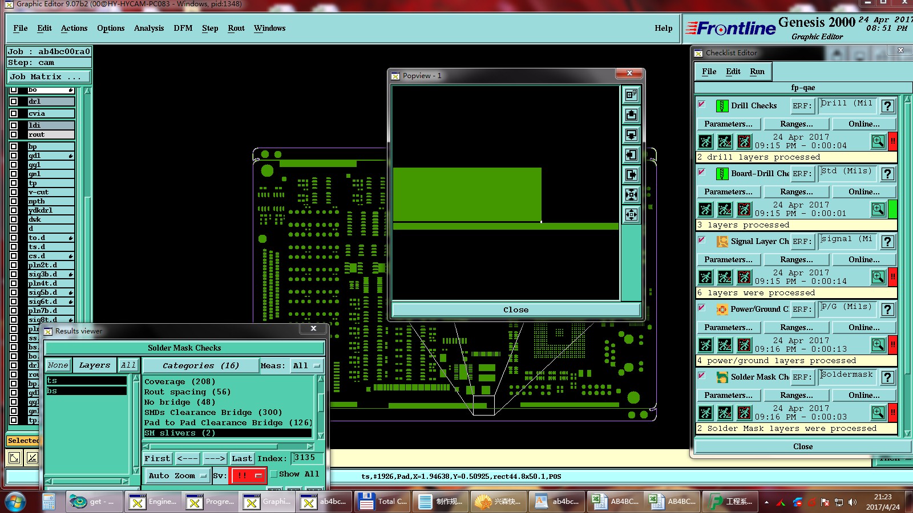Open File menu in Graphic Editor
The image size is (913, 513).
pos(21,28)
